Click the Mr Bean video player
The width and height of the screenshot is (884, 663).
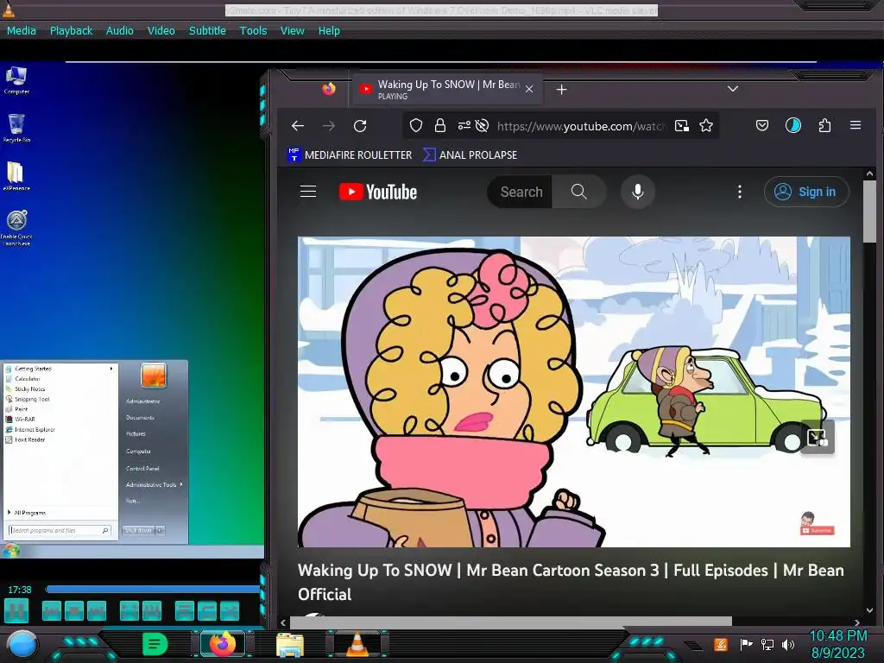point(574,392)
